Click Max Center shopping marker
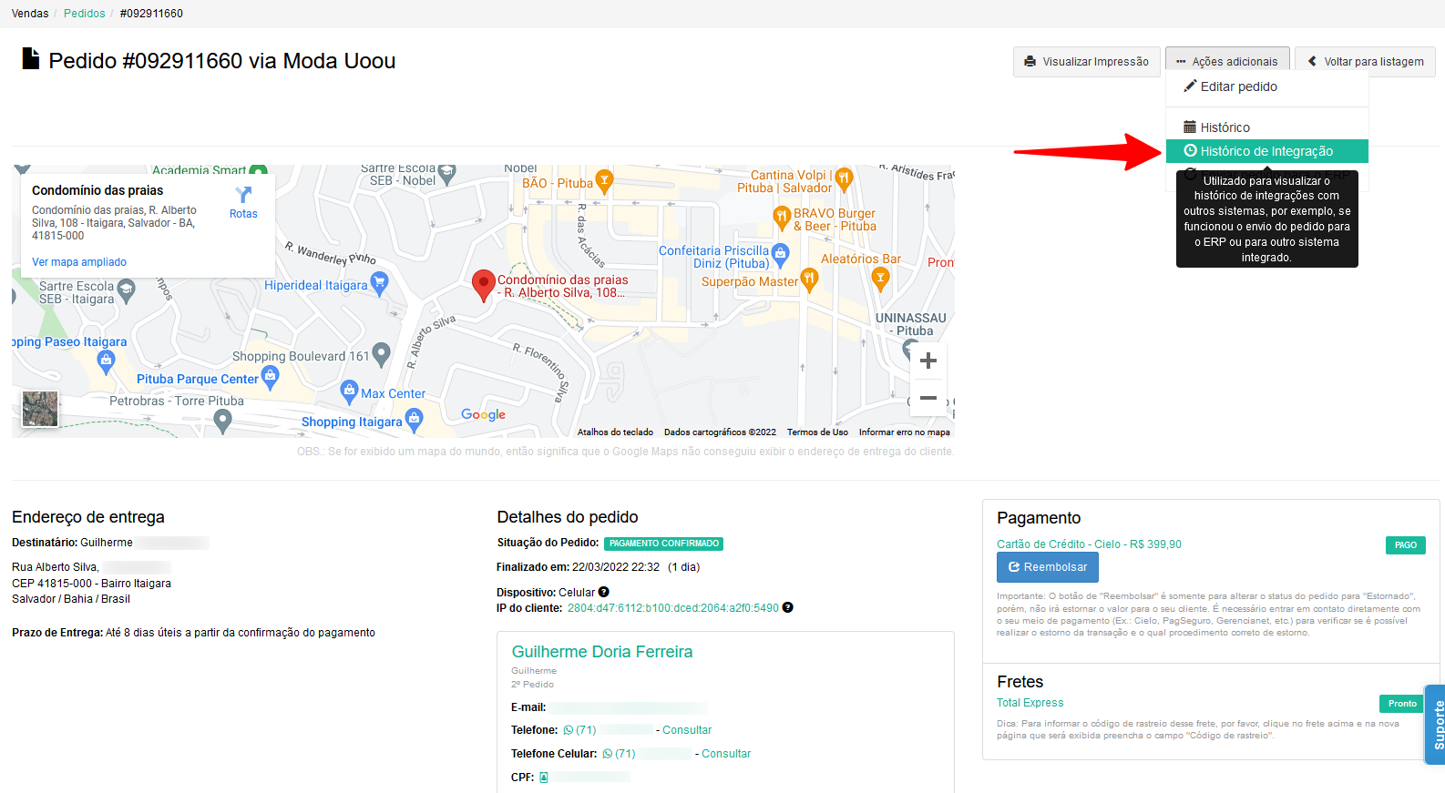Image resolution: width=1445 pixels, height=793 pixels. tap(349, 392)
